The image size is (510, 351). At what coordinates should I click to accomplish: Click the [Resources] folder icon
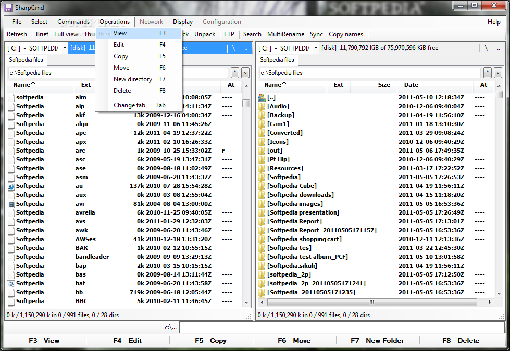pyautogui.click(x=262, y=168)
